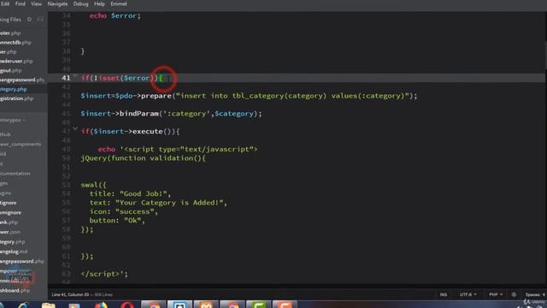Open Internet Explorer from the taskbar
The width and height of the screenshot is (547, 308).
click(x=23, y=305)
